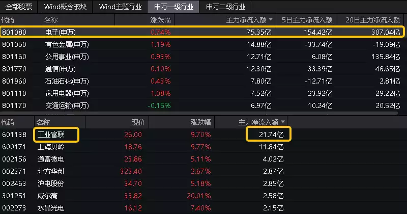Sort stocks by 主力净流入额 arrow

click(283, 122)
